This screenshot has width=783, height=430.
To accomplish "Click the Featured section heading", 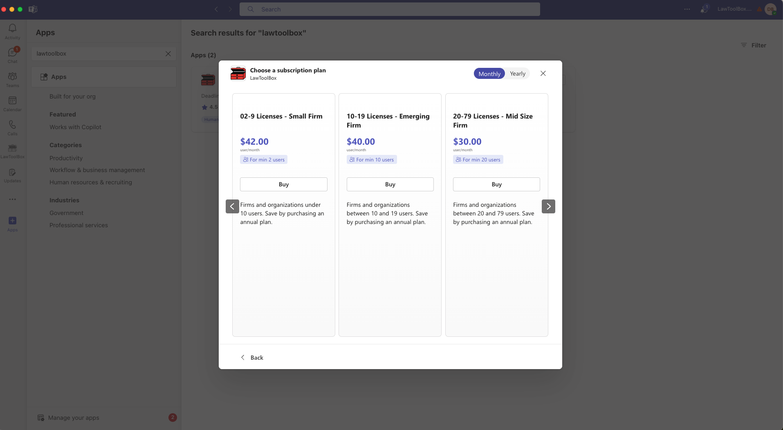I will 63,114.
